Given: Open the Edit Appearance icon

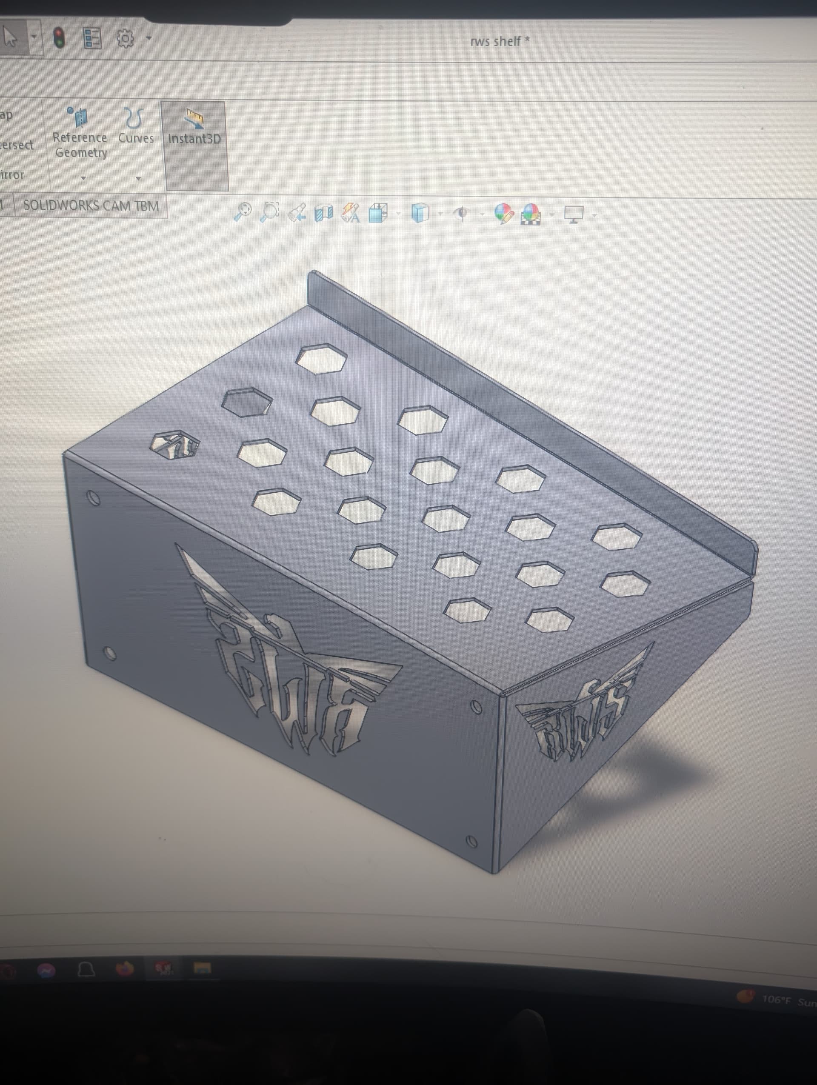Looking at the screenshot, I should tap(503, 214).
